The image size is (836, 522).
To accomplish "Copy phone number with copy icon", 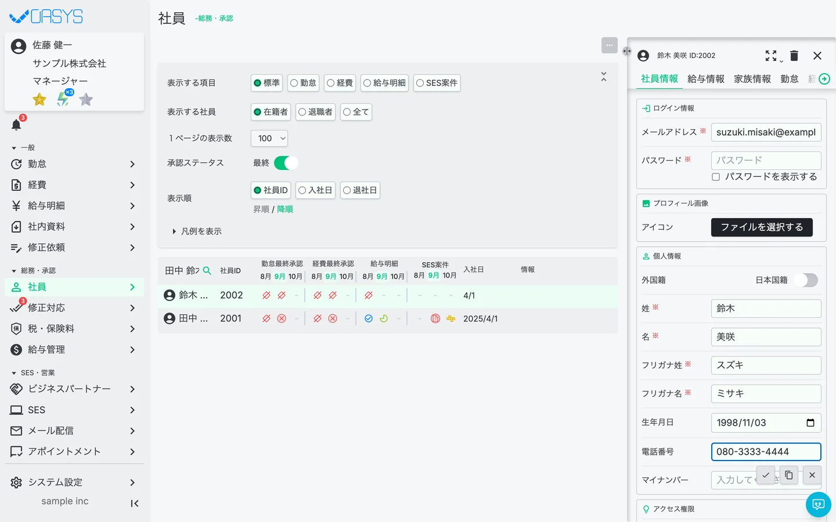I will click(x=789, y=475).
